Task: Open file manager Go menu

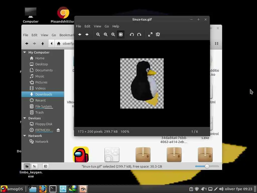Action: point(54,35)
